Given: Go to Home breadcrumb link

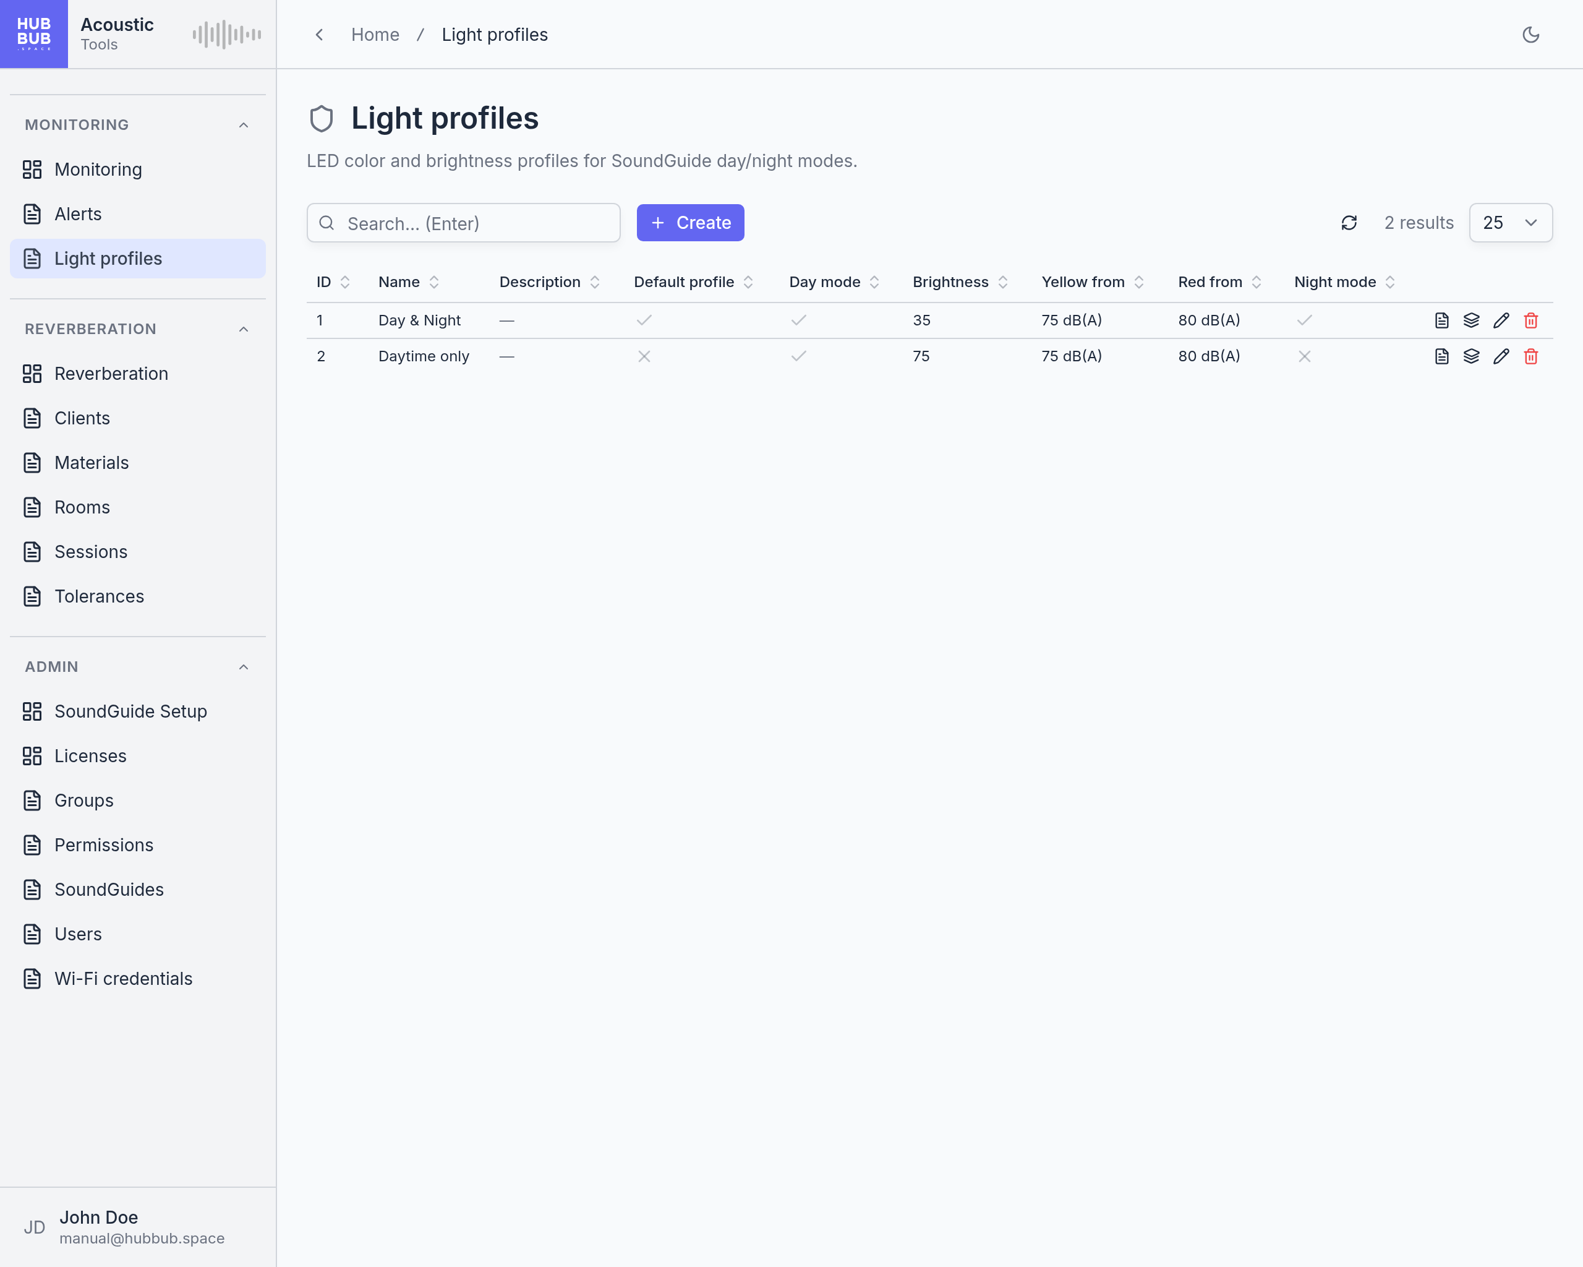Looking at the screenshot, I should click(375, 35).
